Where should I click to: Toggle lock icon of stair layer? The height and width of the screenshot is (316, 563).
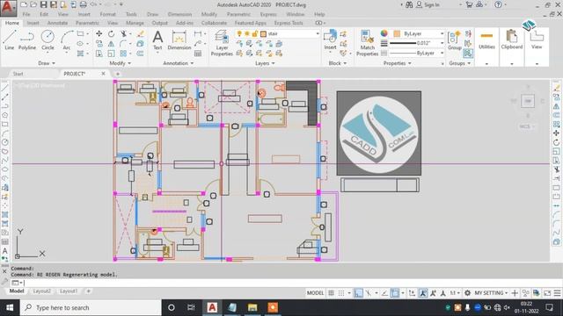pos(255,33)
